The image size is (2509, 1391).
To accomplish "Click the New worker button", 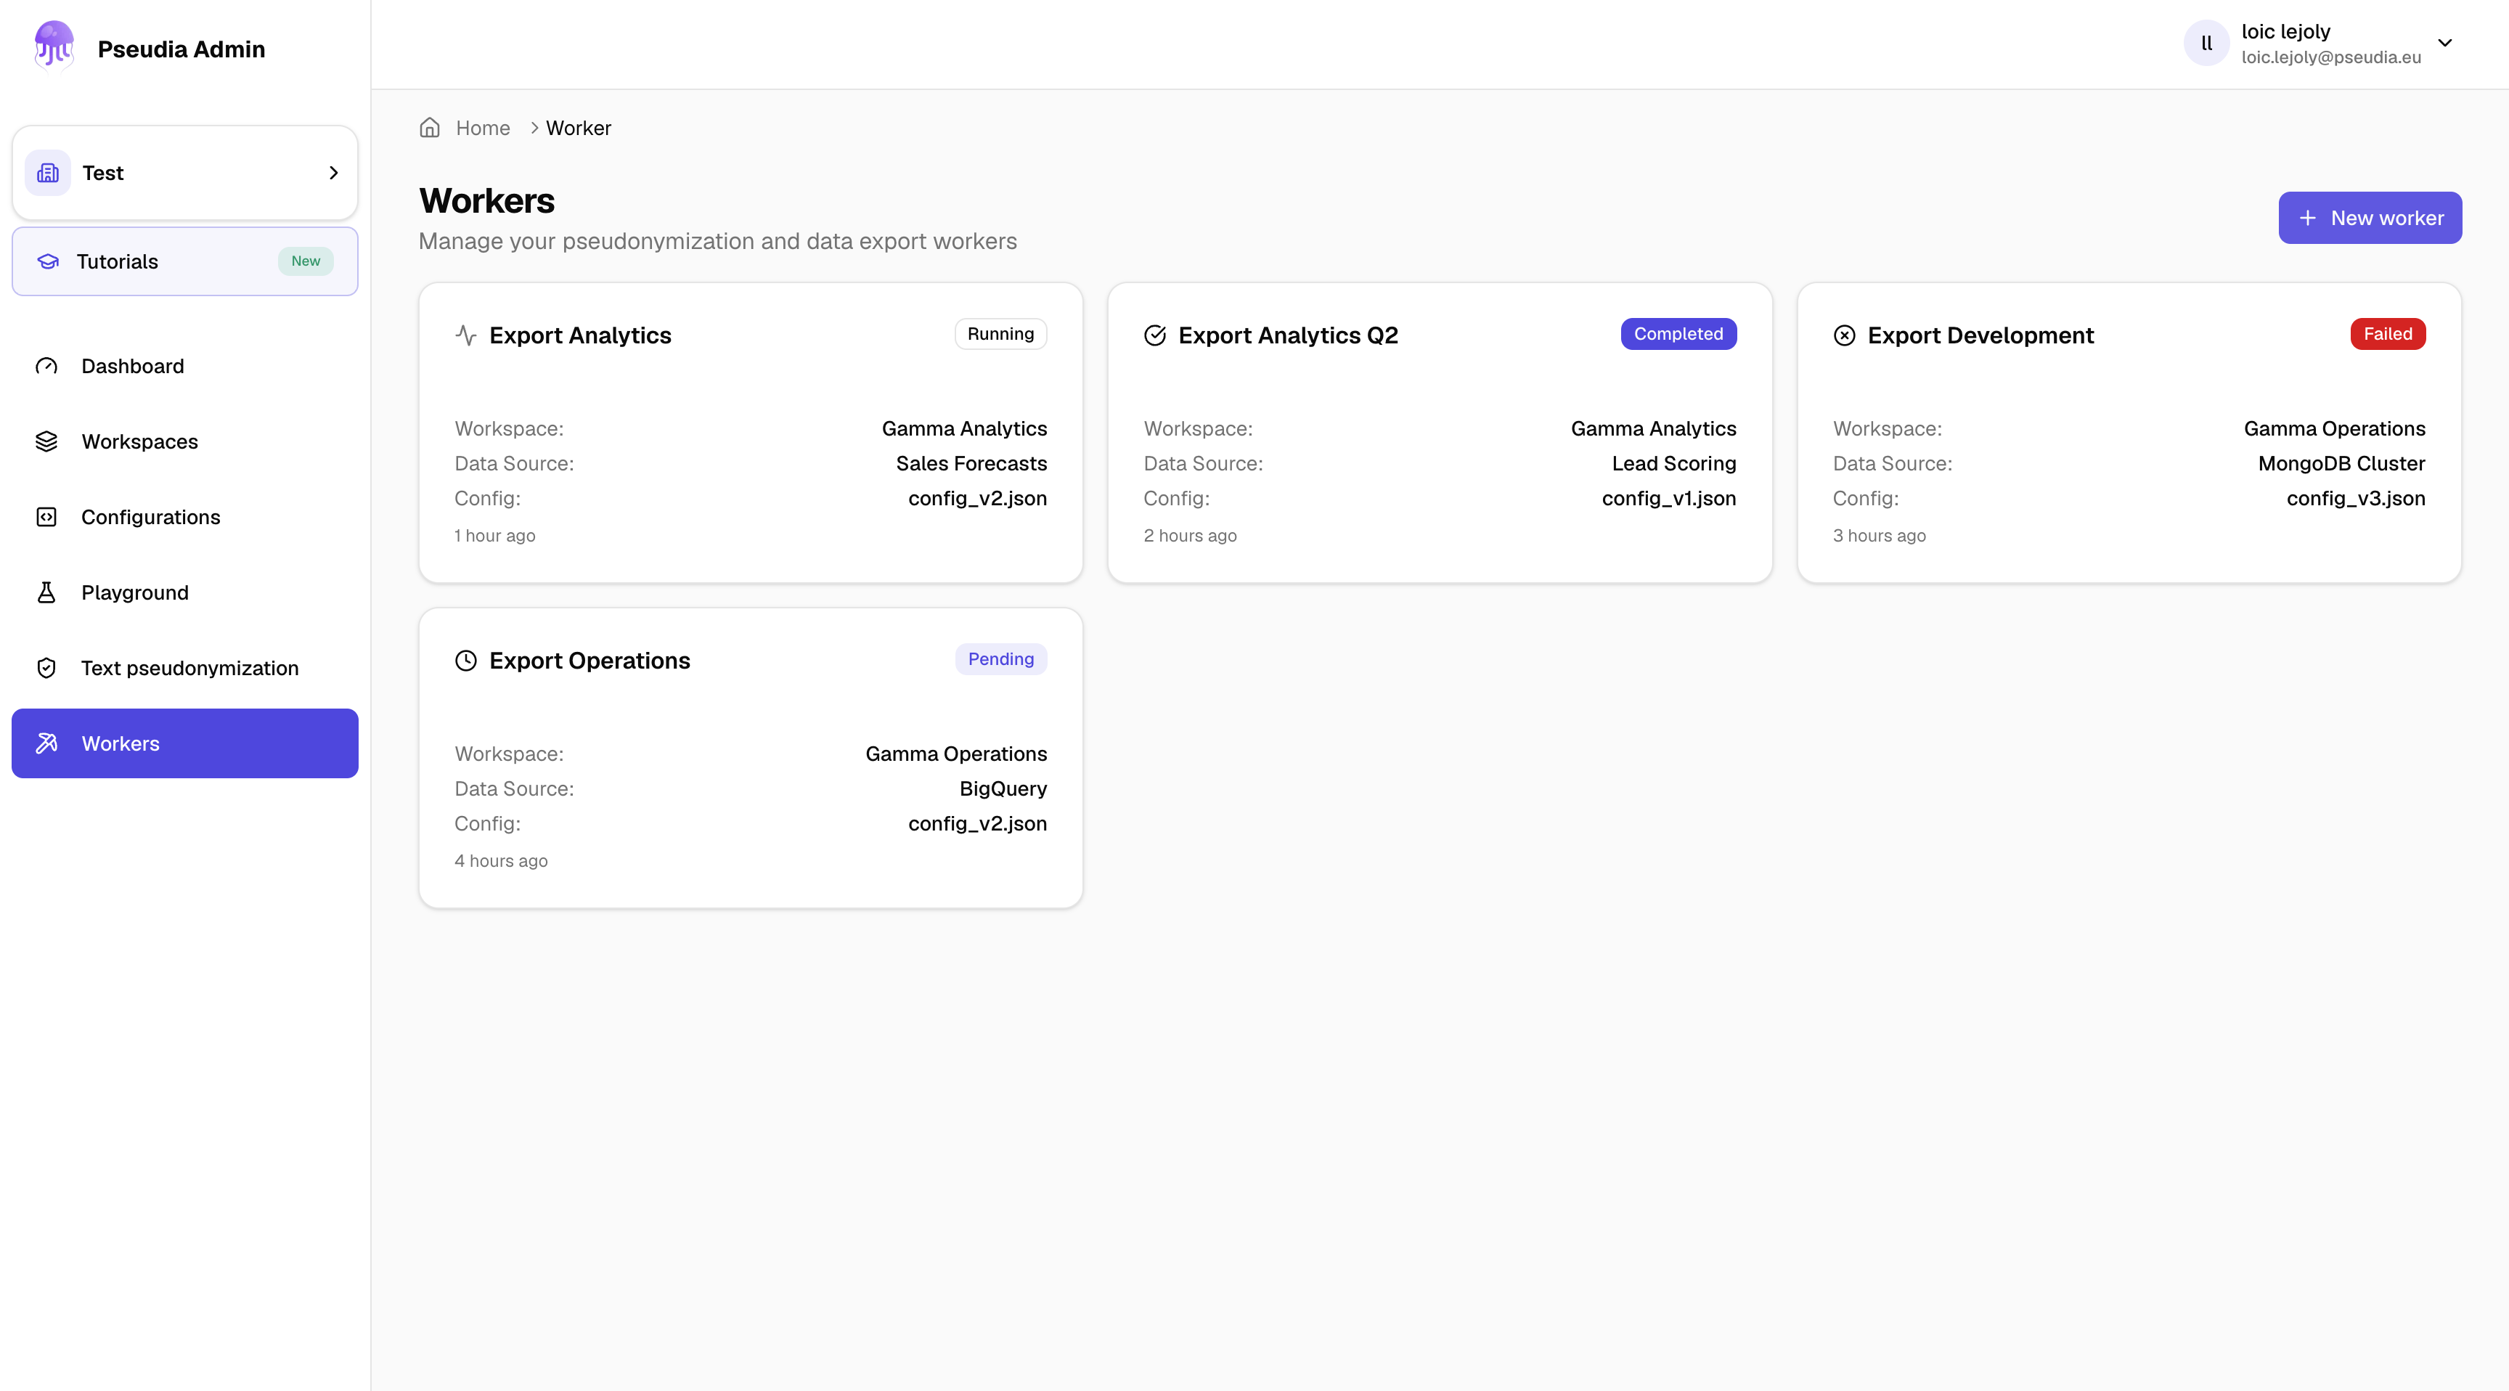I will pyautogui.click(x=2370, y=219).
